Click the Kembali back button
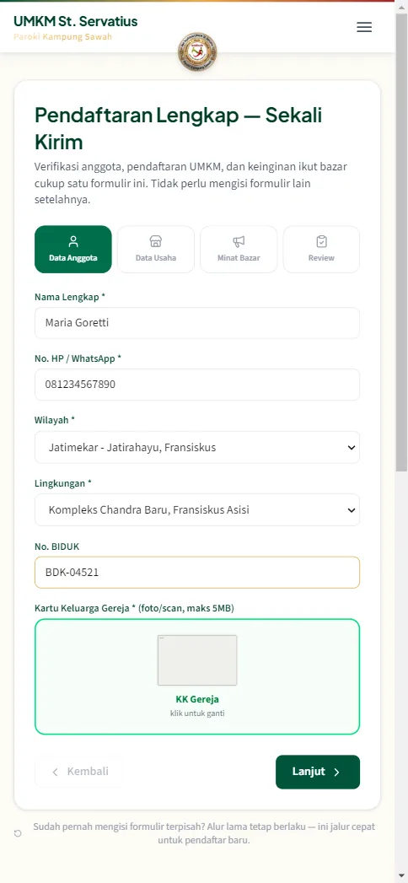 (x=80, y=772)
